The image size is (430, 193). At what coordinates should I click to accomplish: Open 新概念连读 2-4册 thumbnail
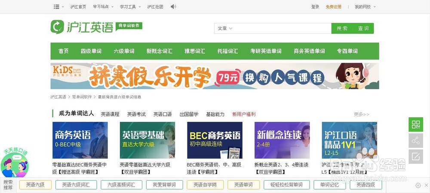click(282, 140)
